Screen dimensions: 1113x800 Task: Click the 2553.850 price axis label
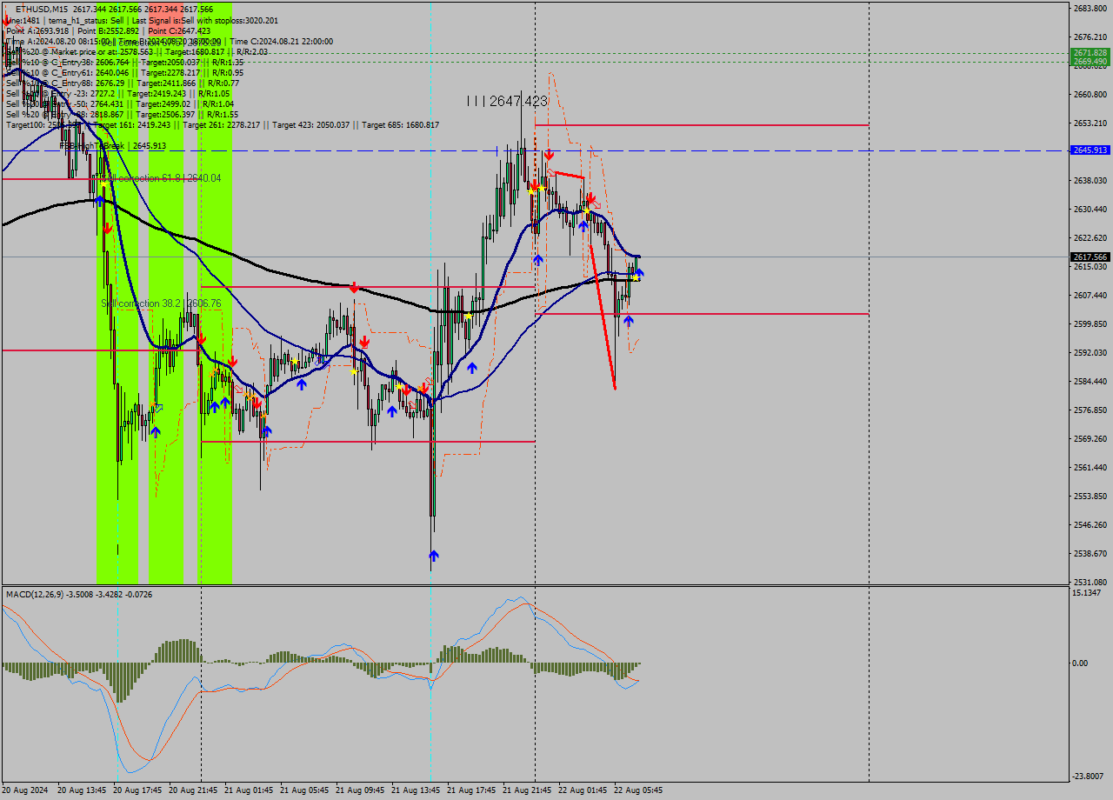click(x=1090, y=496)
